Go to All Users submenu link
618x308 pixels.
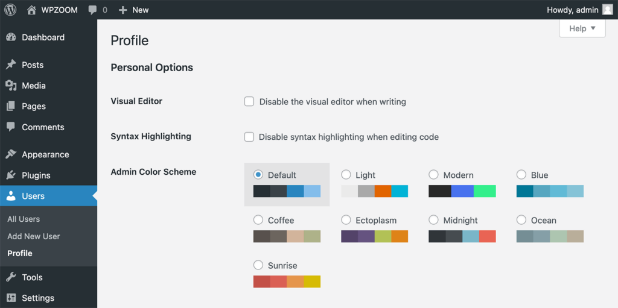(x=24, y=219)
